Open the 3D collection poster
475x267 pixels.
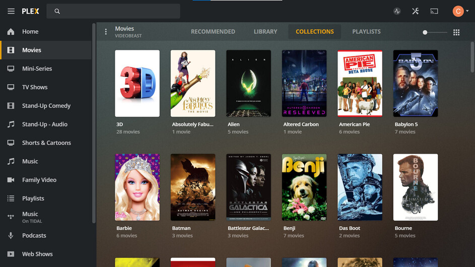(x=137, y=83)
